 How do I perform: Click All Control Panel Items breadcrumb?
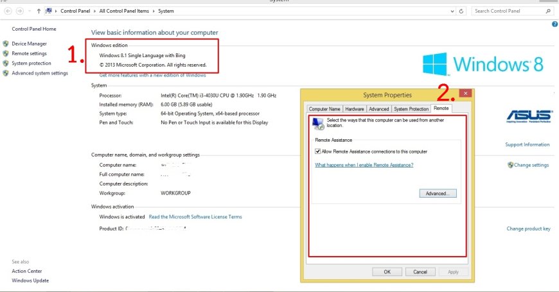coord(124,11)
